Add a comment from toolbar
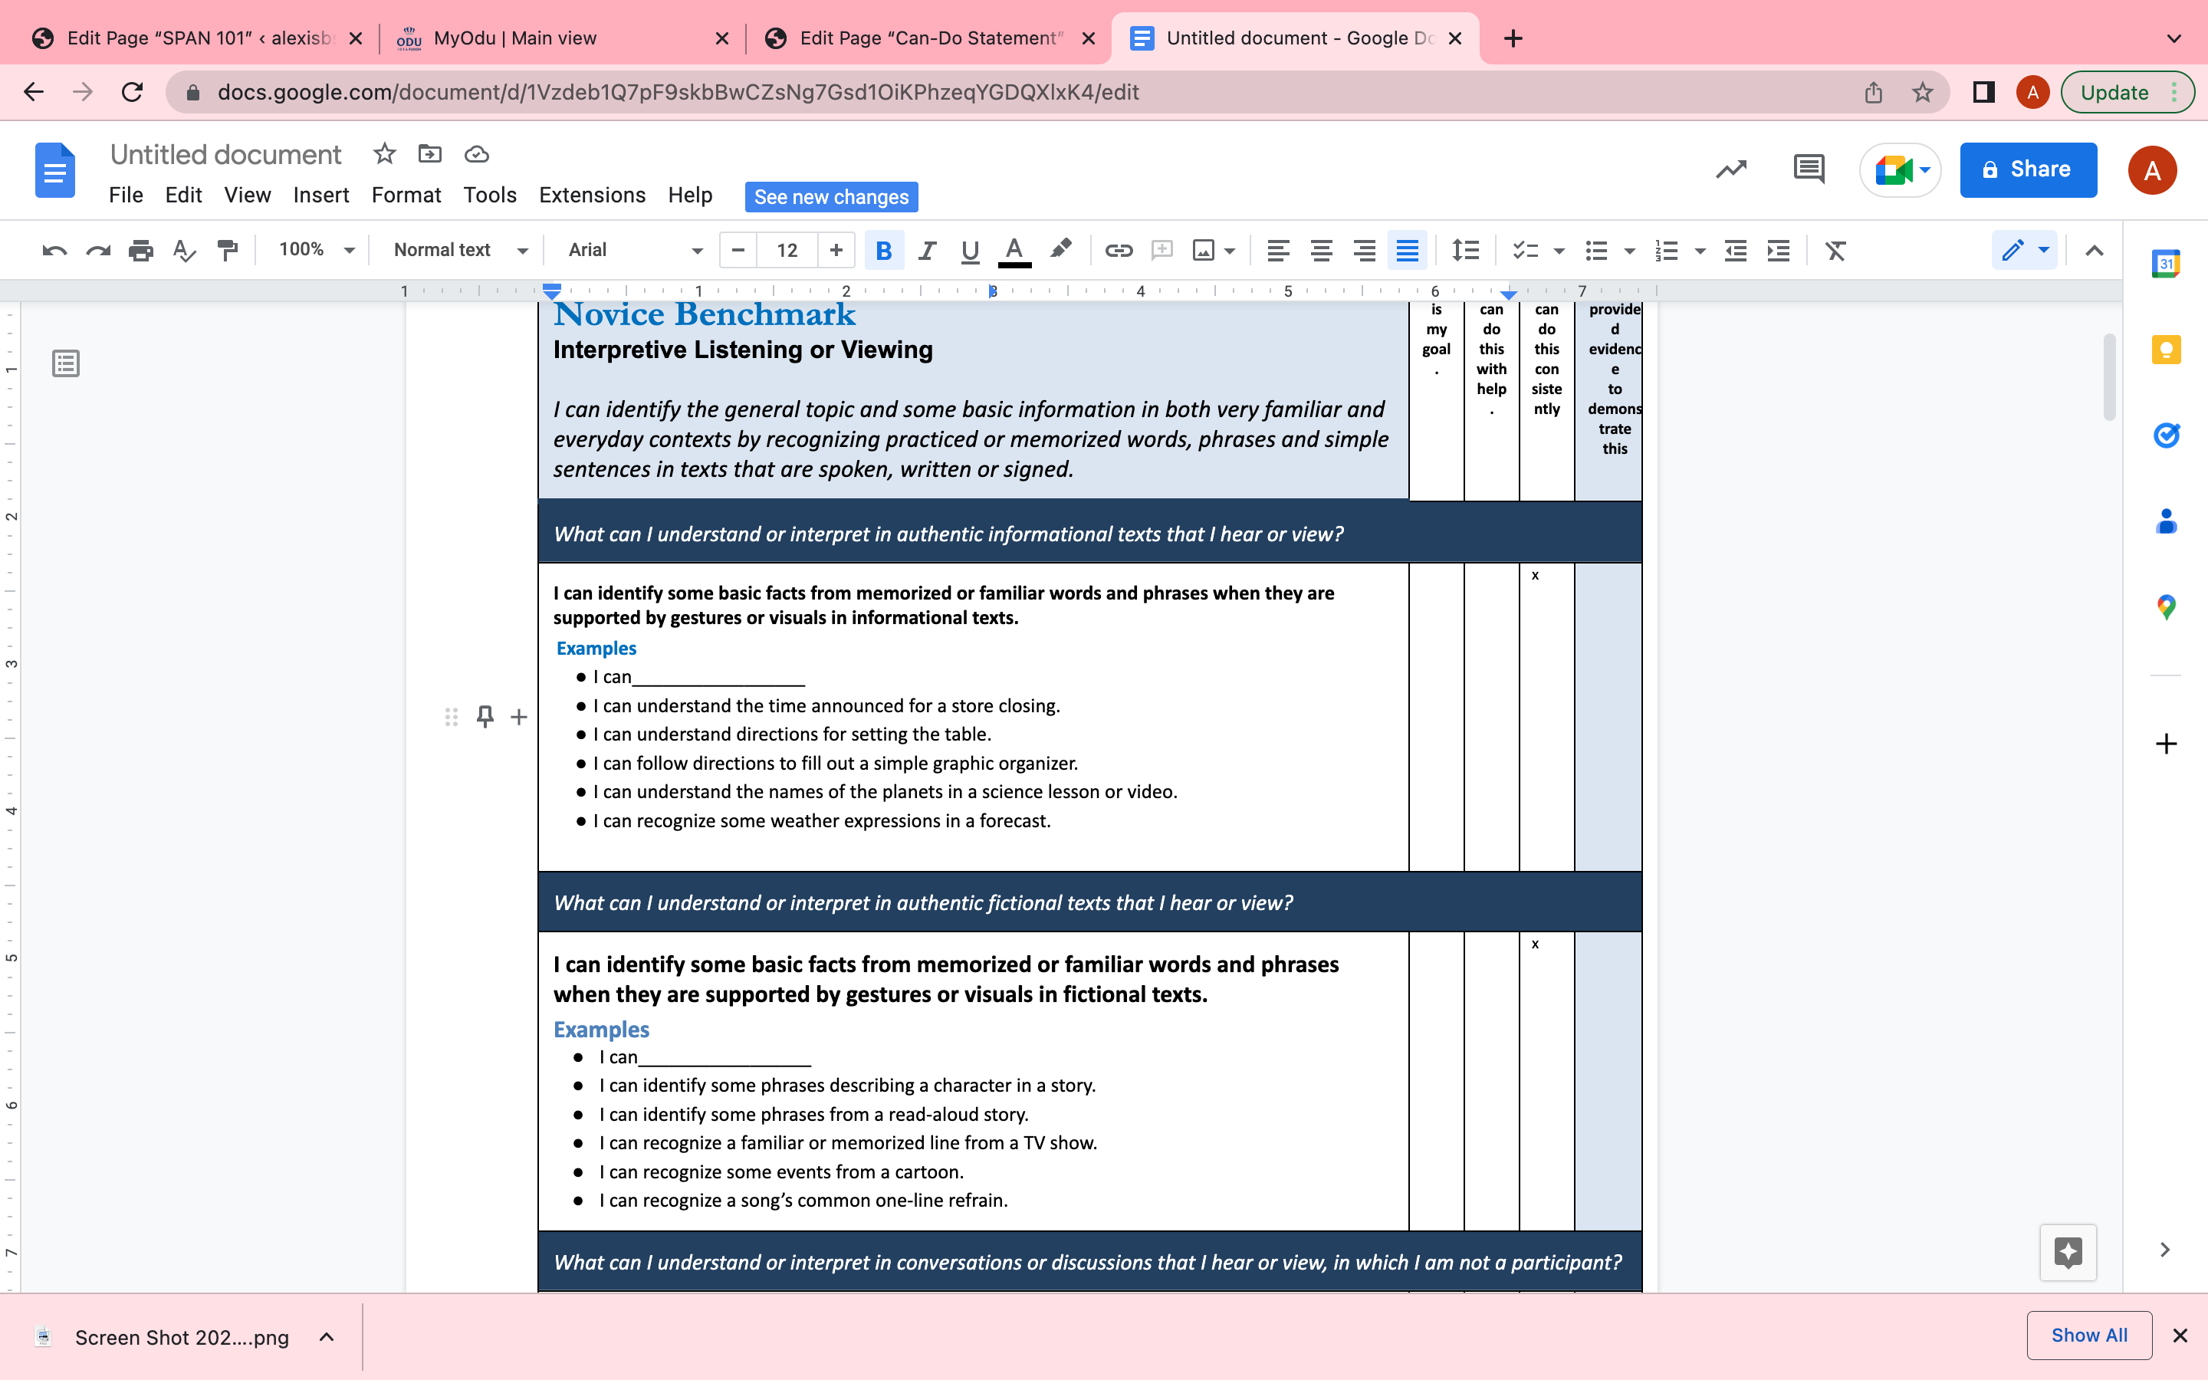The image size is (2208, 1380). pyautogui.click(x=1161, y=250)
